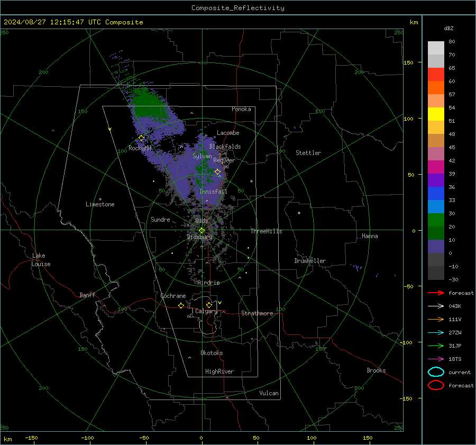476x445 pixels.
Task: Click the magenta 39-42 dBZ color swatch
Action: [x=436, y=167]
